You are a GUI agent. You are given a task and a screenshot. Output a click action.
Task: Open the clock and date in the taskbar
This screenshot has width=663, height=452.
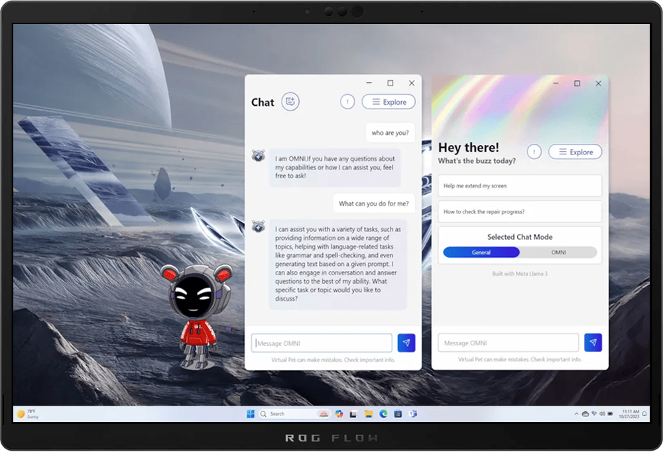(629, 414)
